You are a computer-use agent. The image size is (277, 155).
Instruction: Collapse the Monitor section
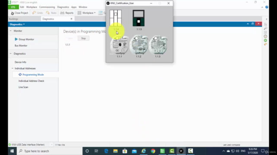click(x=10, y=31)
